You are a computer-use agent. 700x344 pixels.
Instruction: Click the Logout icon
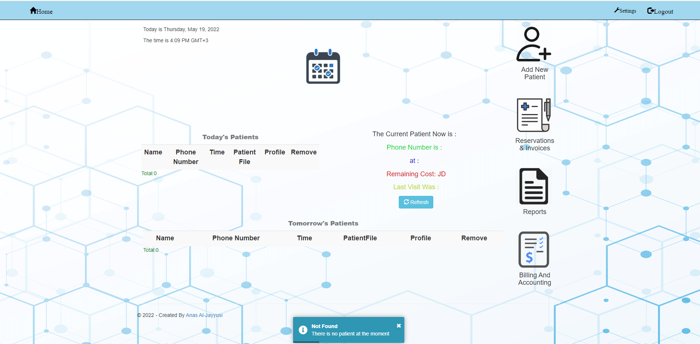(x=650, y=10)
